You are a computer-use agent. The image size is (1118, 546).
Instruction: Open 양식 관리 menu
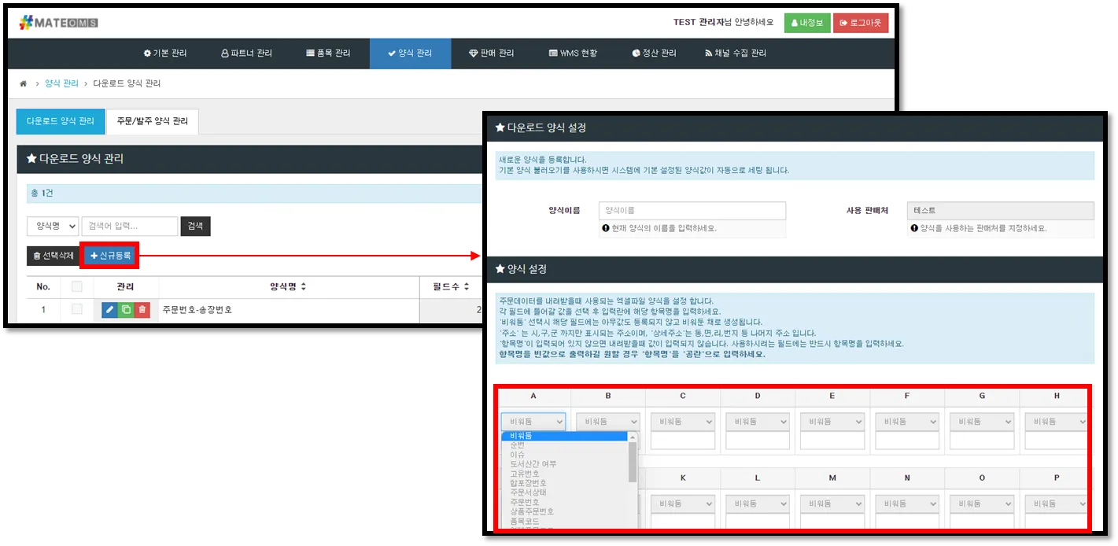click(410, 53)
